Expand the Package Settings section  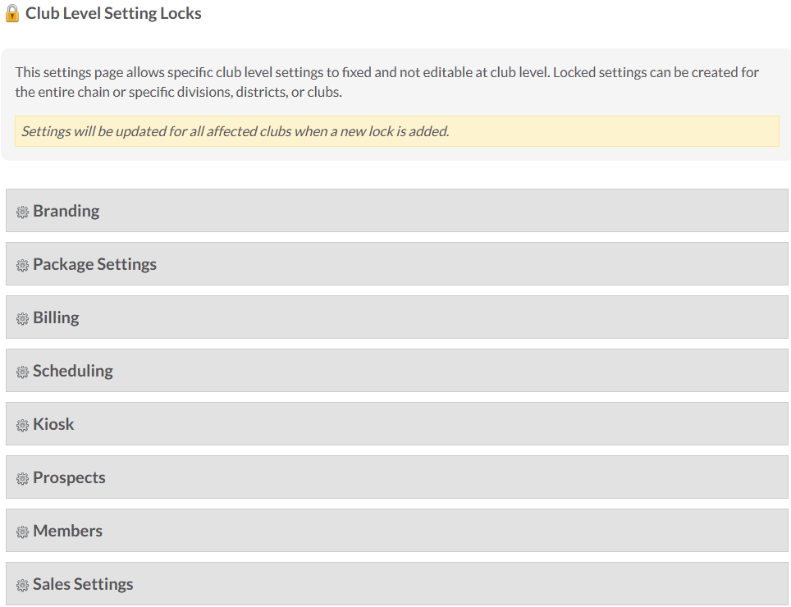pos(397,264)
